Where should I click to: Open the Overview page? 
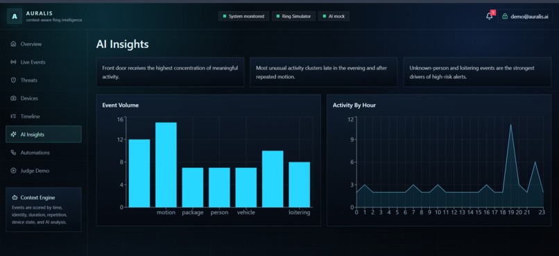pos(44,44)
